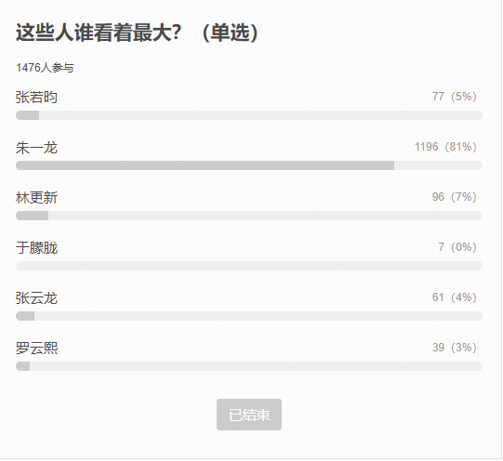Click the 61 (4%) vote count
The image size is (503, 461).
[455, 297]
